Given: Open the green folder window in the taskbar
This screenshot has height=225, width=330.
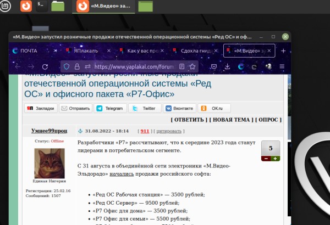Looking at the screenshot, I should point(145,6).
